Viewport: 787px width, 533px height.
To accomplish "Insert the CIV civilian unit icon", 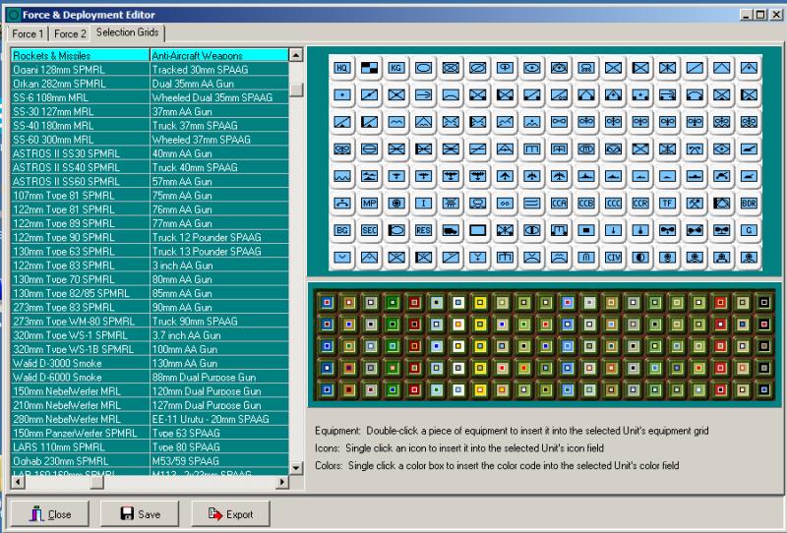I will pos(613,258).
